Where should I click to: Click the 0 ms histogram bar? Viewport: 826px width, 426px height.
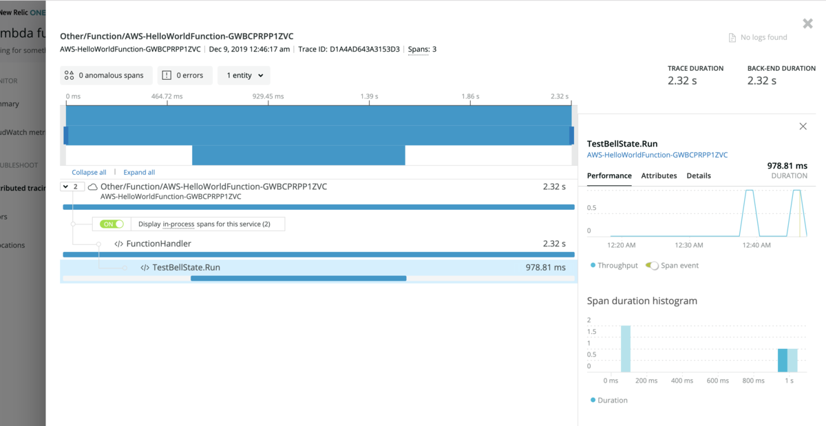click(x=625, y=348)
